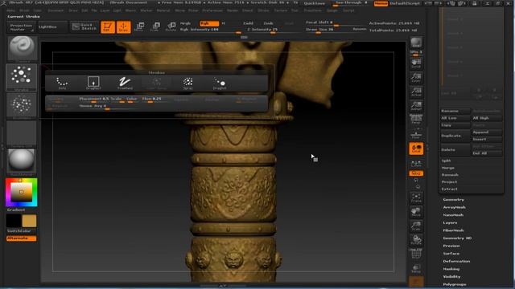Click the BPR render icon
The height and width of the screenshot is (289, 515).
point(416,43)
